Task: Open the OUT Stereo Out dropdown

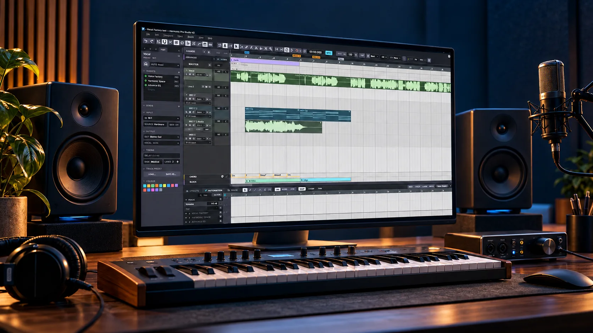Action: pyautogui.click(x=161, y=137)
